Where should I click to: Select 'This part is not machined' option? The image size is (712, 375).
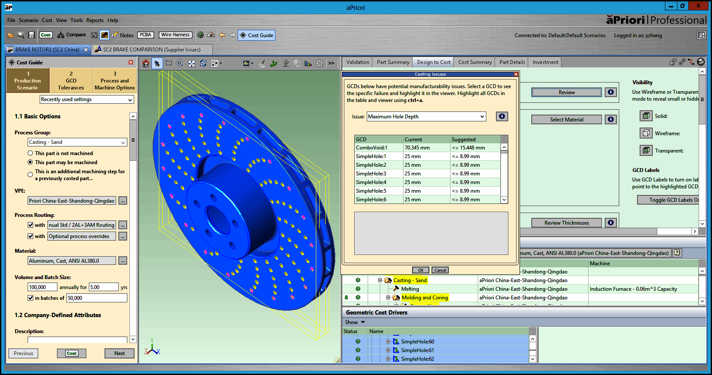[30, 153]
